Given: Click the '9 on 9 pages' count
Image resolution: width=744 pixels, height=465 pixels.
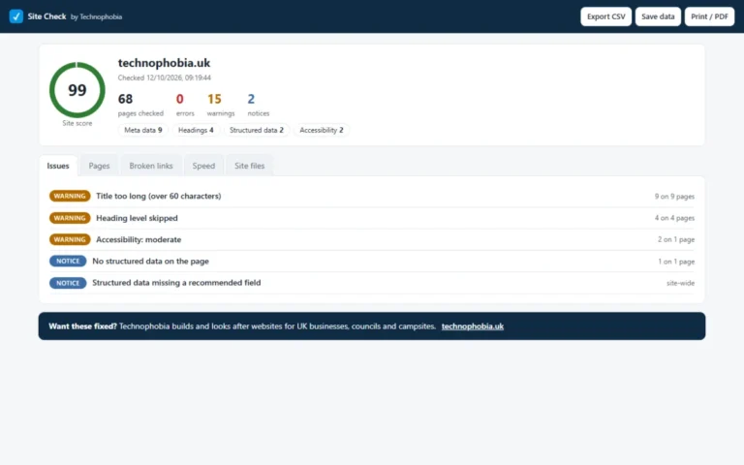Looking at the screenshot, I should 674,197.
